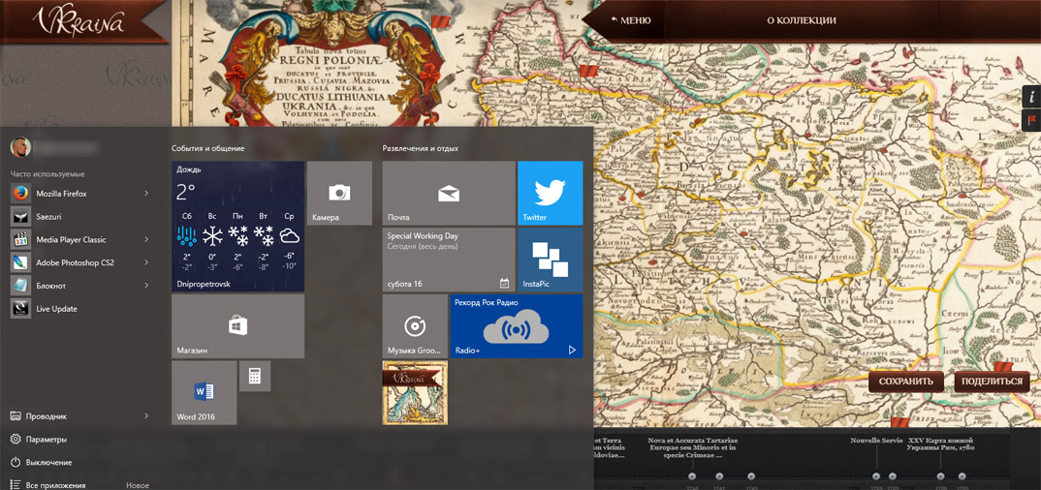Select the 1785 timeline marker
Screen dimensions: 1041x490
(x=962, y=476)
